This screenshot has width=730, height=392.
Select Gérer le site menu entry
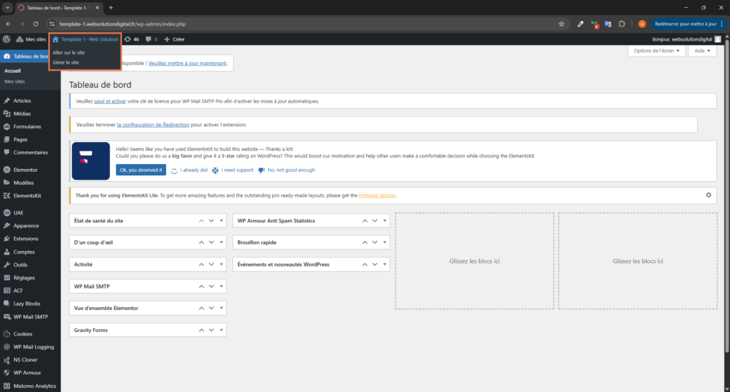pos(66,63)
